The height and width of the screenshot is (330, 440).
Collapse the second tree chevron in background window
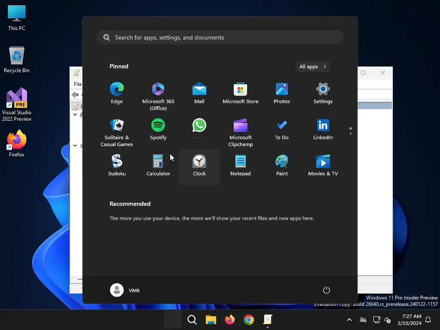pyautogui.click(x=75, y=145)
